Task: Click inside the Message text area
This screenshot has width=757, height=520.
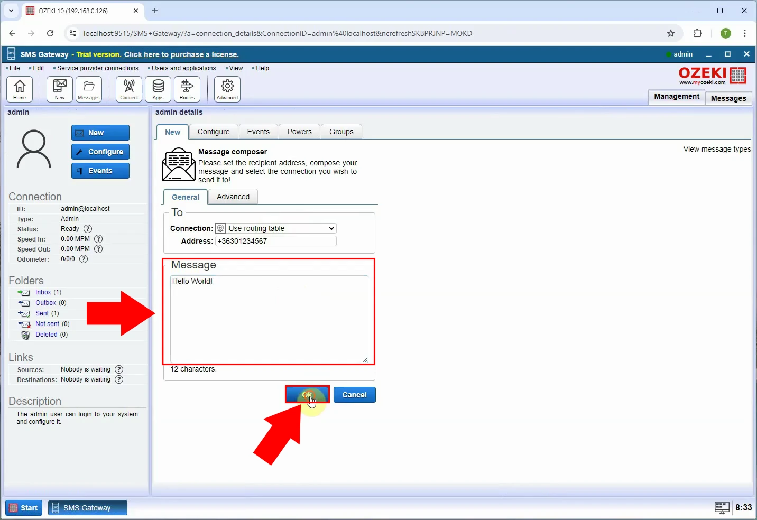Action: (269, 319)
